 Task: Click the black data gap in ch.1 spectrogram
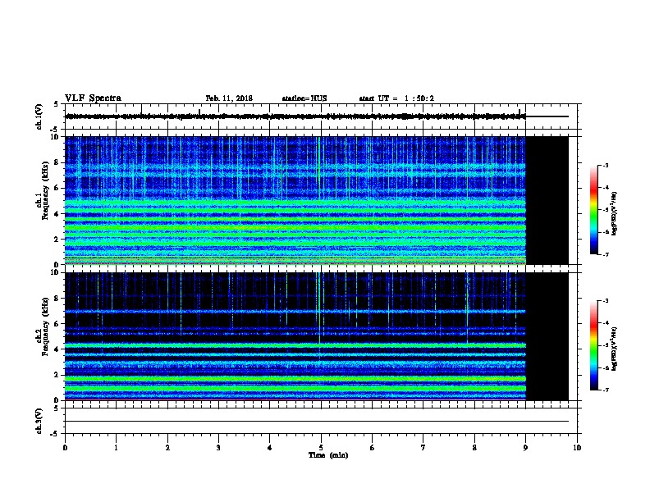coord(547,200)
